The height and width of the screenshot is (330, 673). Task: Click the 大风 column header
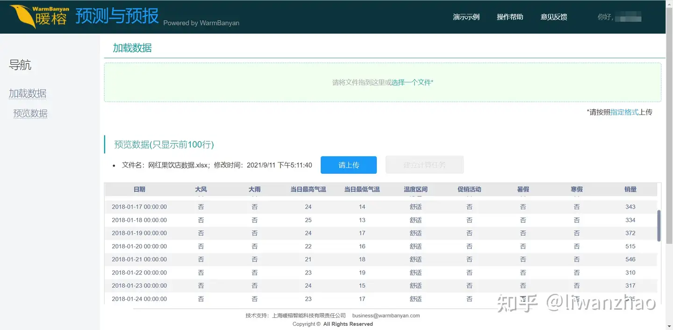(x=201, y=190)
